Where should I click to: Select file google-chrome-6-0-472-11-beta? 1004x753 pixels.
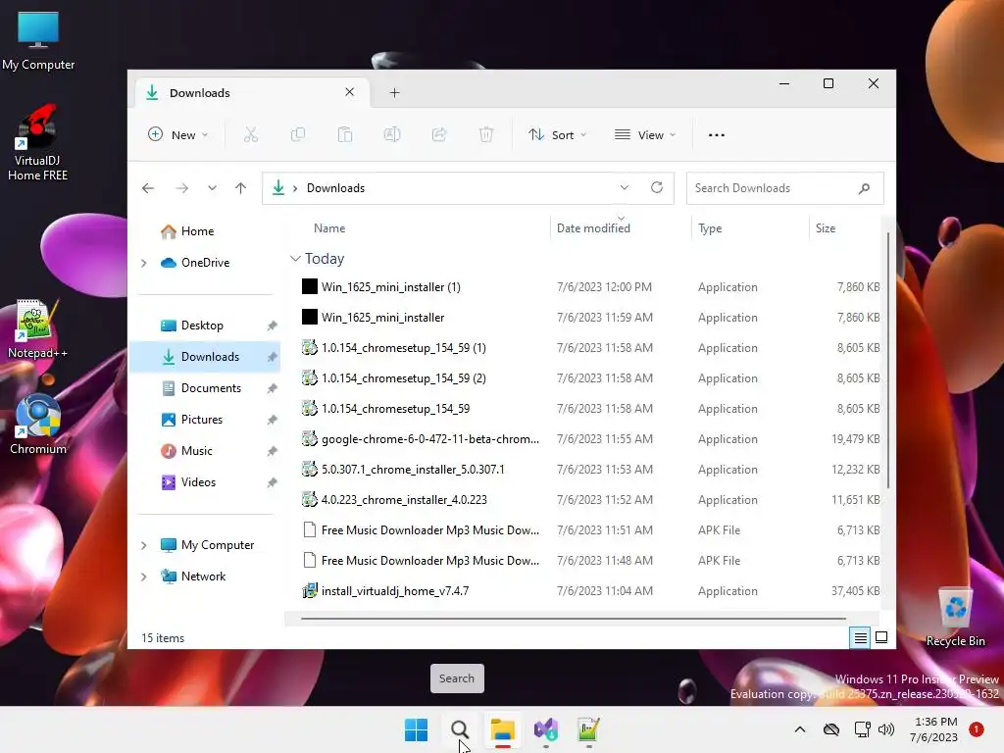click(589, 439)
